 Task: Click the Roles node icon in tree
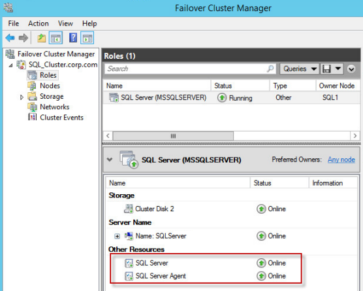pos(32,75)
